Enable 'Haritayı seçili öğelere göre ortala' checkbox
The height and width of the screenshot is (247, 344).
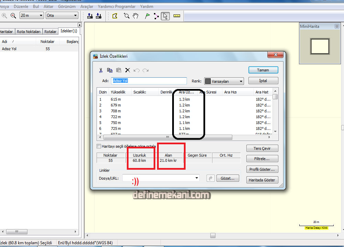tap(99, 146)
